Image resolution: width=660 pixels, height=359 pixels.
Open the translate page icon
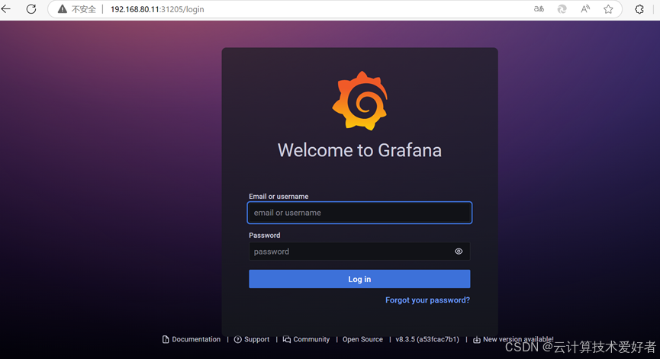[539, 9]
